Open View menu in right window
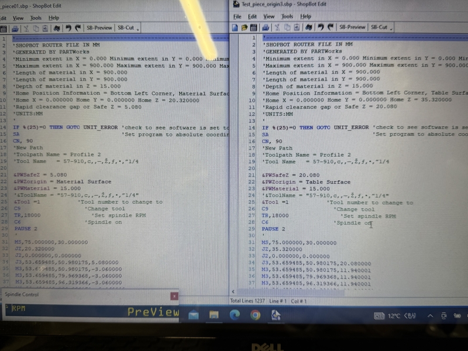The height and width of the screenshot is (351, 468). click(269, 16)
